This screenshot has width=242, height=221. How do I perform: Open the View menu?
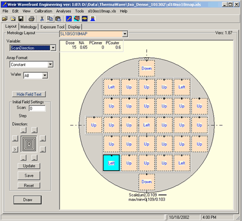pyautogui.click(x=27, y=11)
